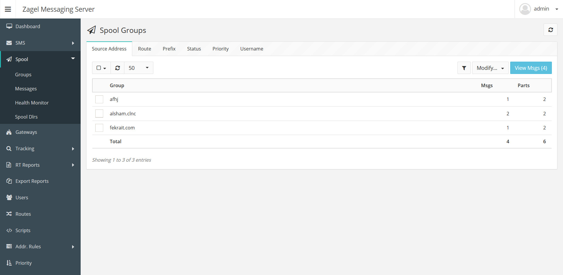563x275 pixels.
Task: Click the admin avatar icon
Action: [525, 9]
